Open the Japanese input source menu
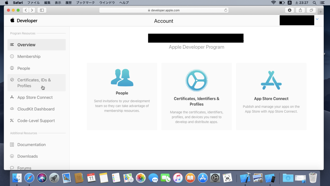 pos(290,2)
